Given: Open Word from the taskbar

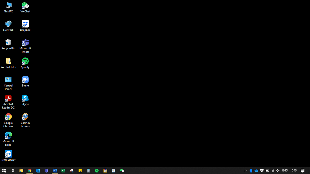Looking at the screenshot, I should pos(55,171).
